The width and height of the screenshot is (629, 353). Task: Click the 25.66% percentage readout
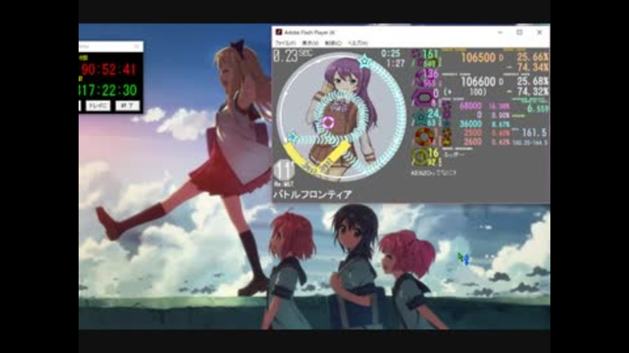532,57
